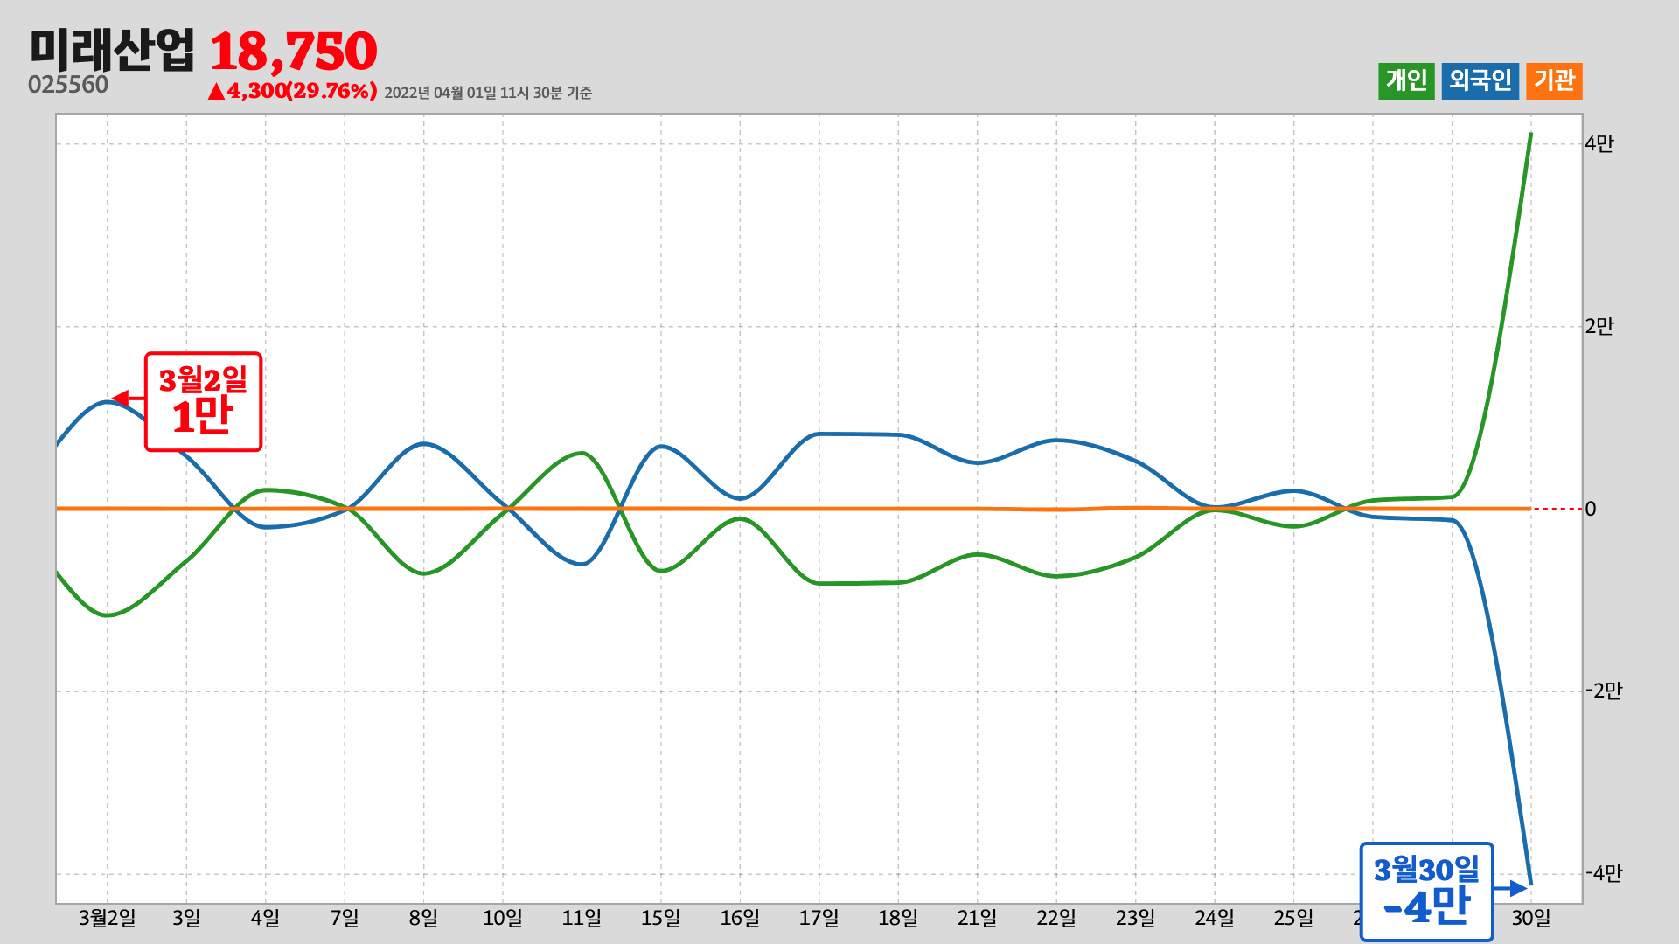The height and width of the screenshot is (944, 1679).
Task: Click the 25일 x-axis date label
Action: 1294,918
